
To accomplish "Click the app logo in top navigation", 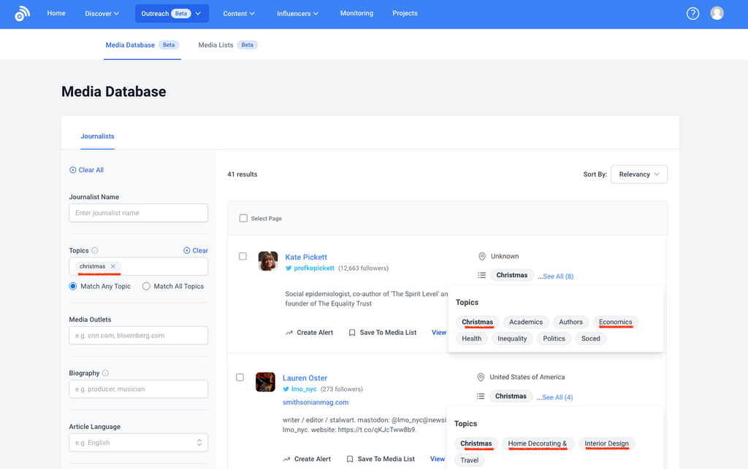I will point(23,14).
